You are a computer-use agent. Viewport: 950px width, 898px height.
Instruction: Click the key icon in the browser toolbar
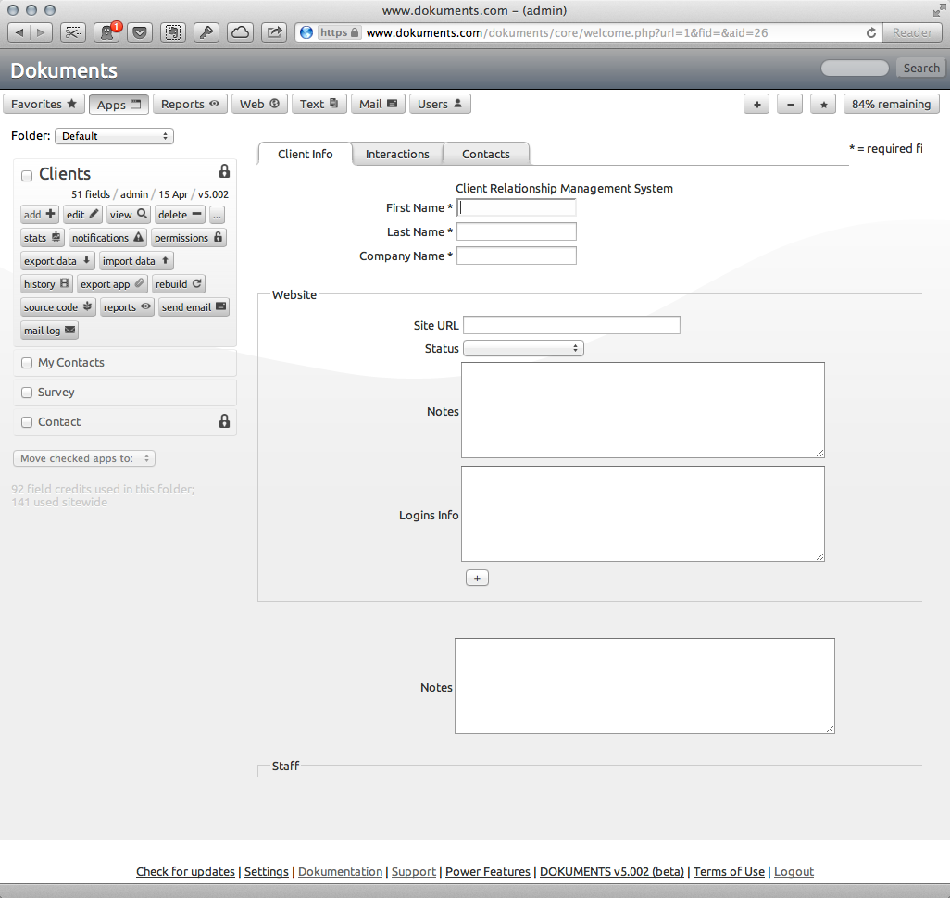tap(206, 32)
